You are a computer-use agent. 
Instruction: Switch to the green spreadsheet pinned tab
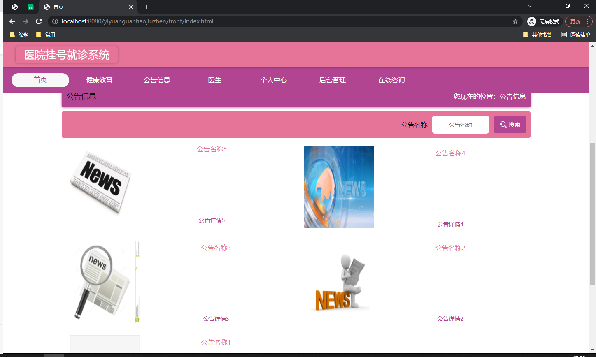30,7
